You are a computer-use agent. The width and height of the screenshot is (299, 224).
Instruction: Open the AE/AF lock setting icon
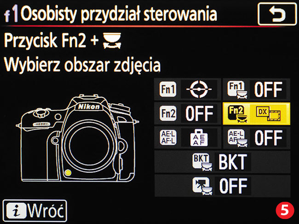point(199,138)
